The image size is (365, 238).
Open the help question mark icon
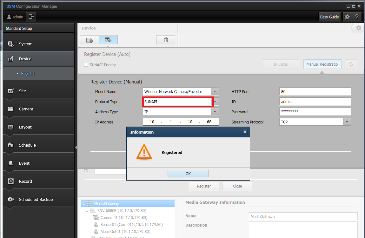tap(357, 17)
